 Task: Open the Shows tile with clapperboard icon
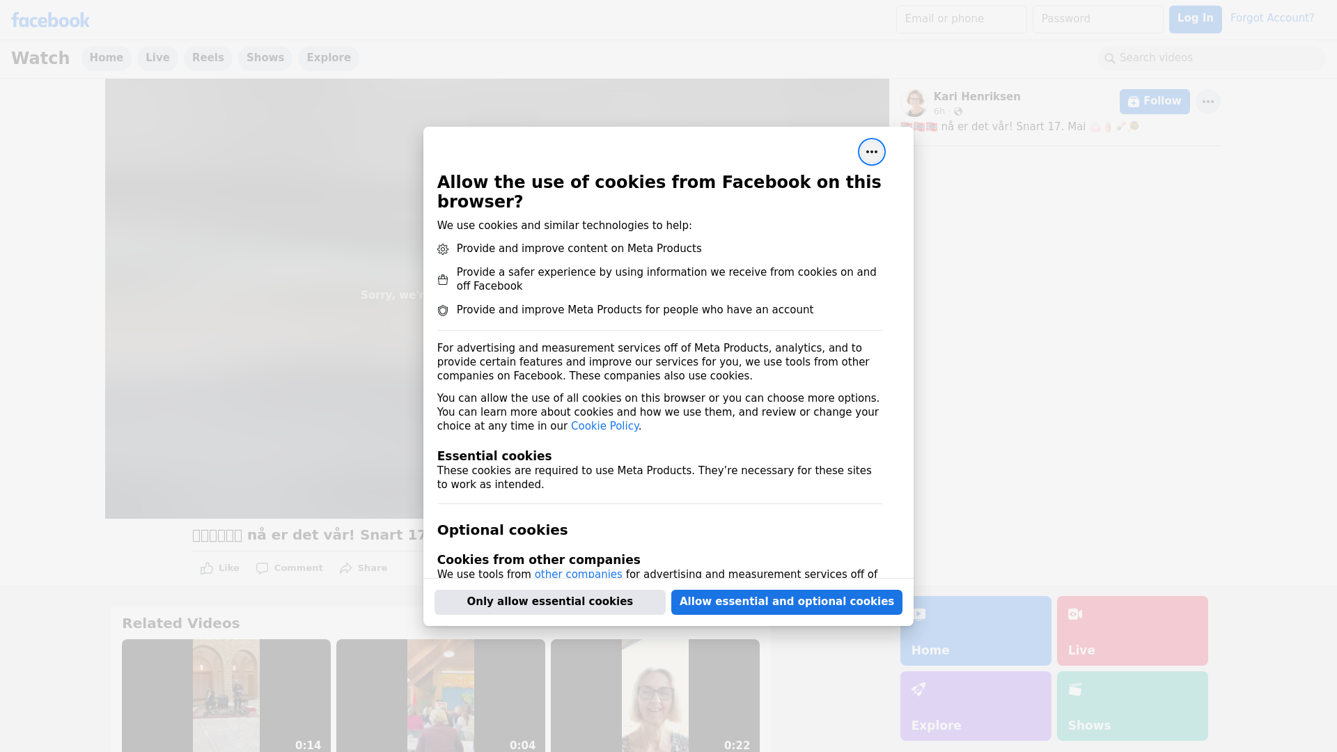coord(1132,705)
